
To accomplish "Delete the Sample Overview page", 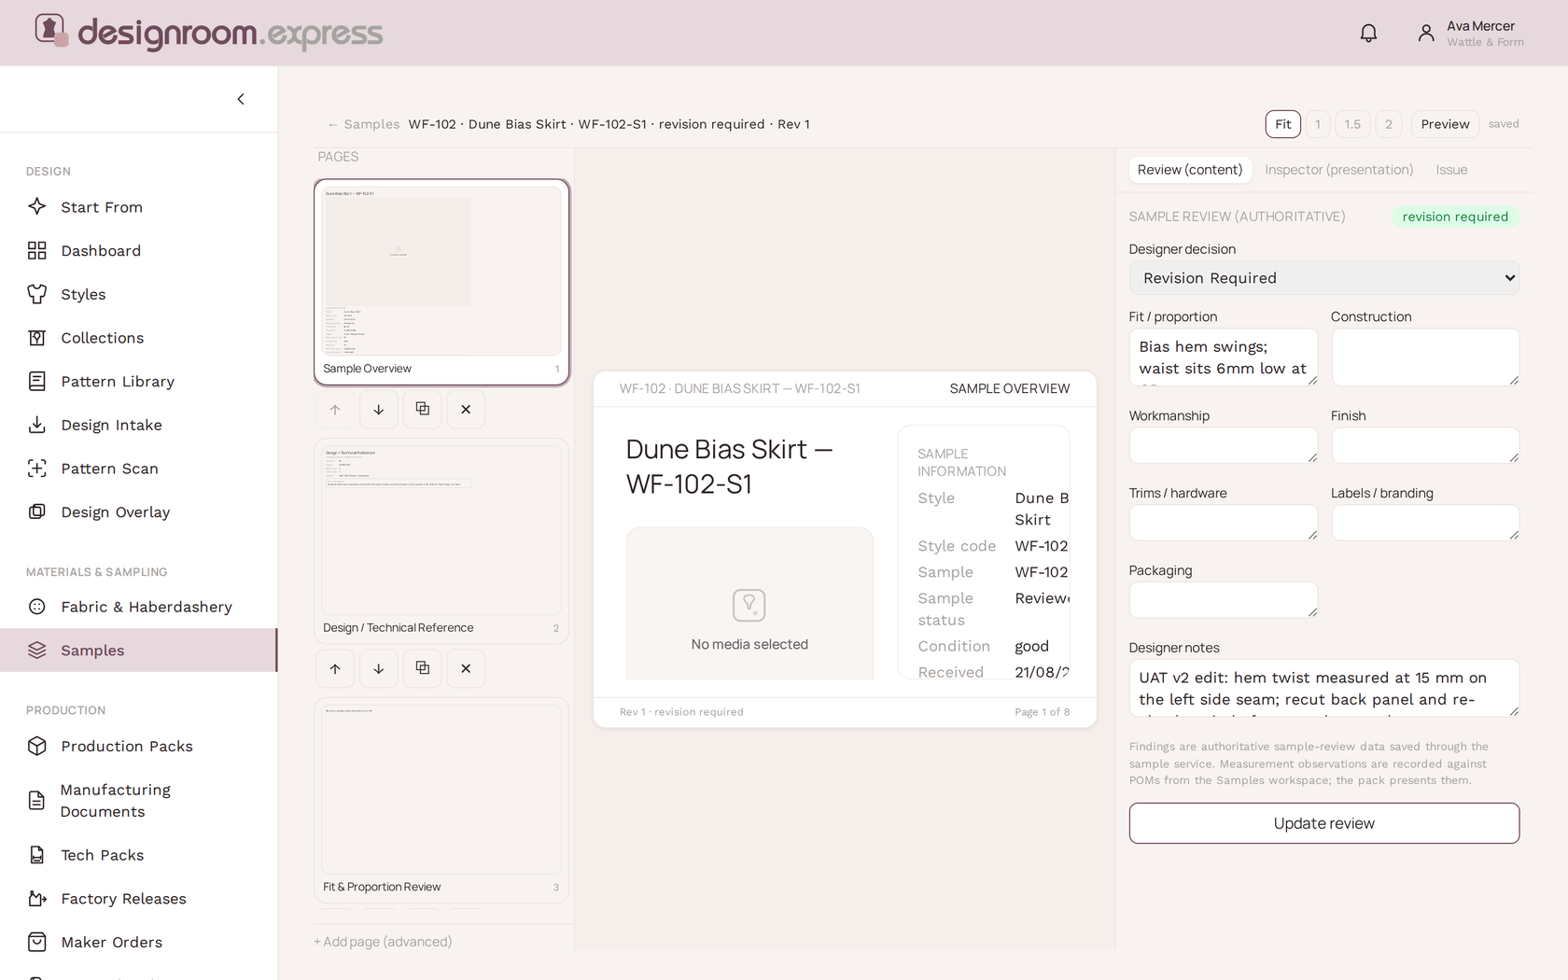I will pyautogui.click(x=466, y=410).
